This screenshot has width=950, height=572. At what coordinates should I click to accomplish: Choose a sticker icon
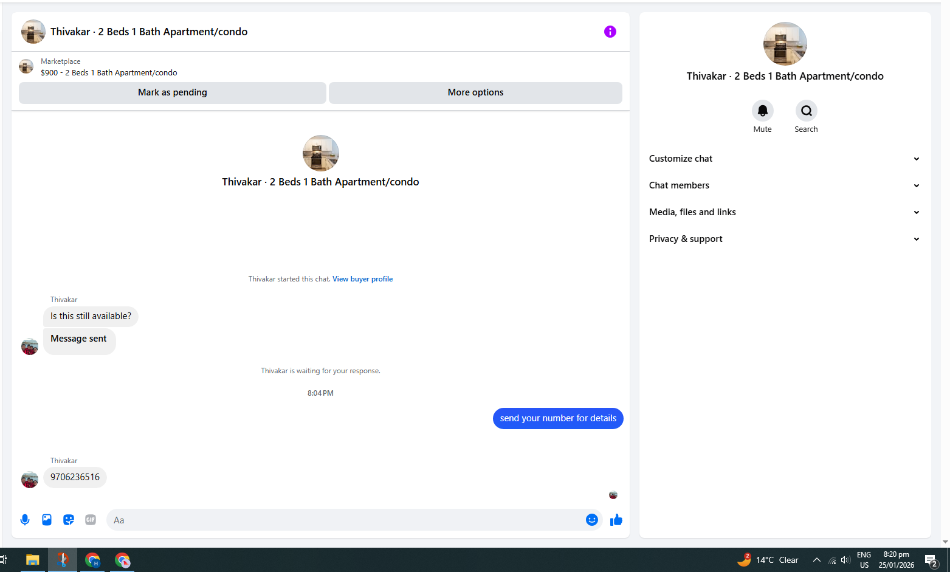point(69,520)
